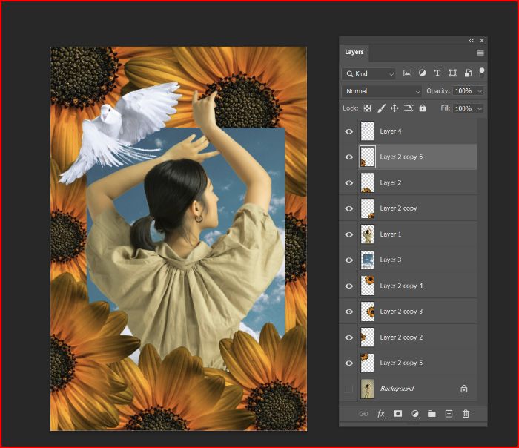Select the Layer 2 copy name
Image resolution: width=519 pixels, height=448 pixels.
point(398,208)
